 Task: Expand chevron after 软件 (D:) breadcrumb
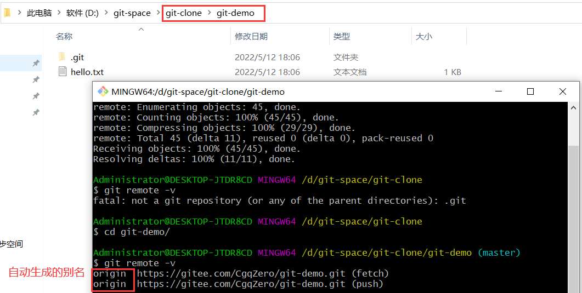coord(106,13)
